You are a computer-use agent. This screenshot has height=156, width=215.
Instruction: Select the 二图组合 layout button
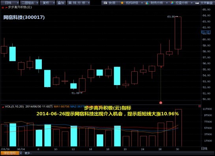(x=28, y=3)
